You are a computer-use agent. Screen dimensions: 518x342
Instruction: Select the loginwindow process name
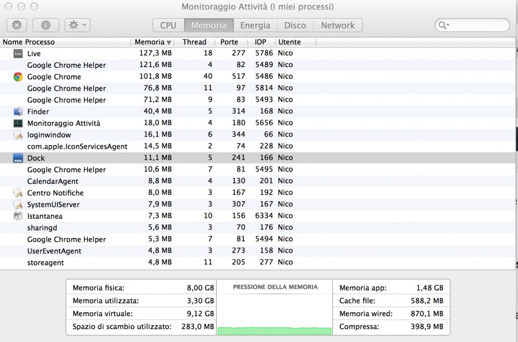coord(49,135)
